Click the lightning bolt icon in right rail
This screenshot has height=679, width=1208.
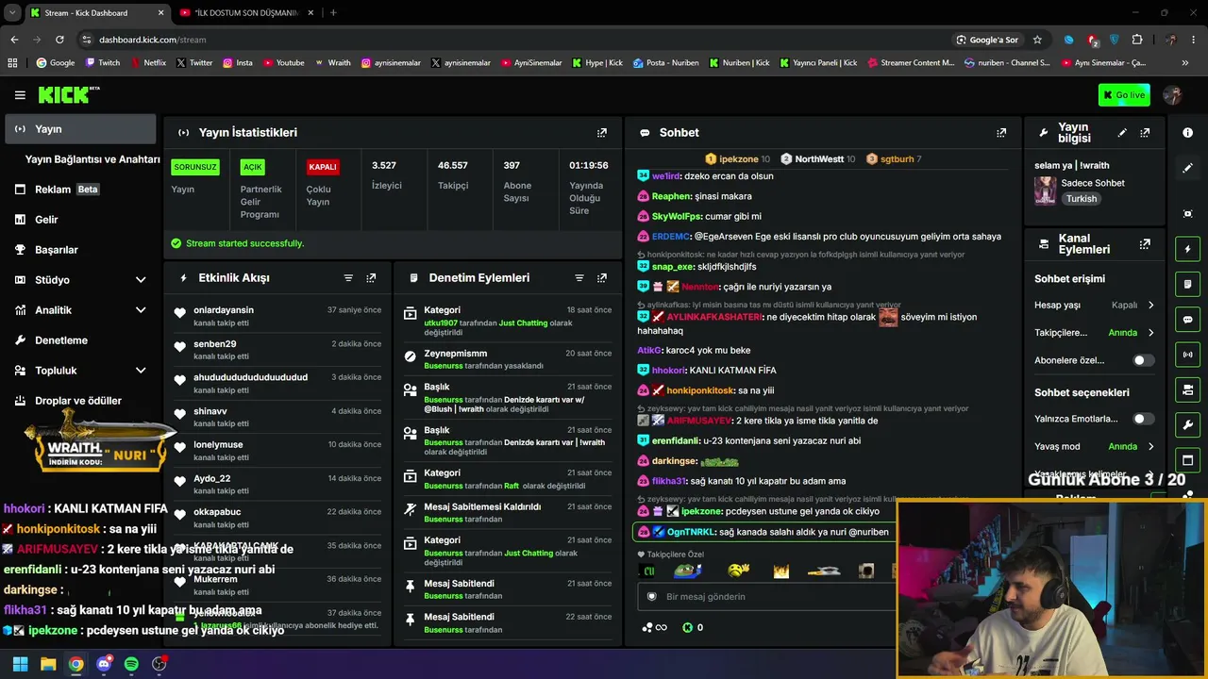point(1188,249)
